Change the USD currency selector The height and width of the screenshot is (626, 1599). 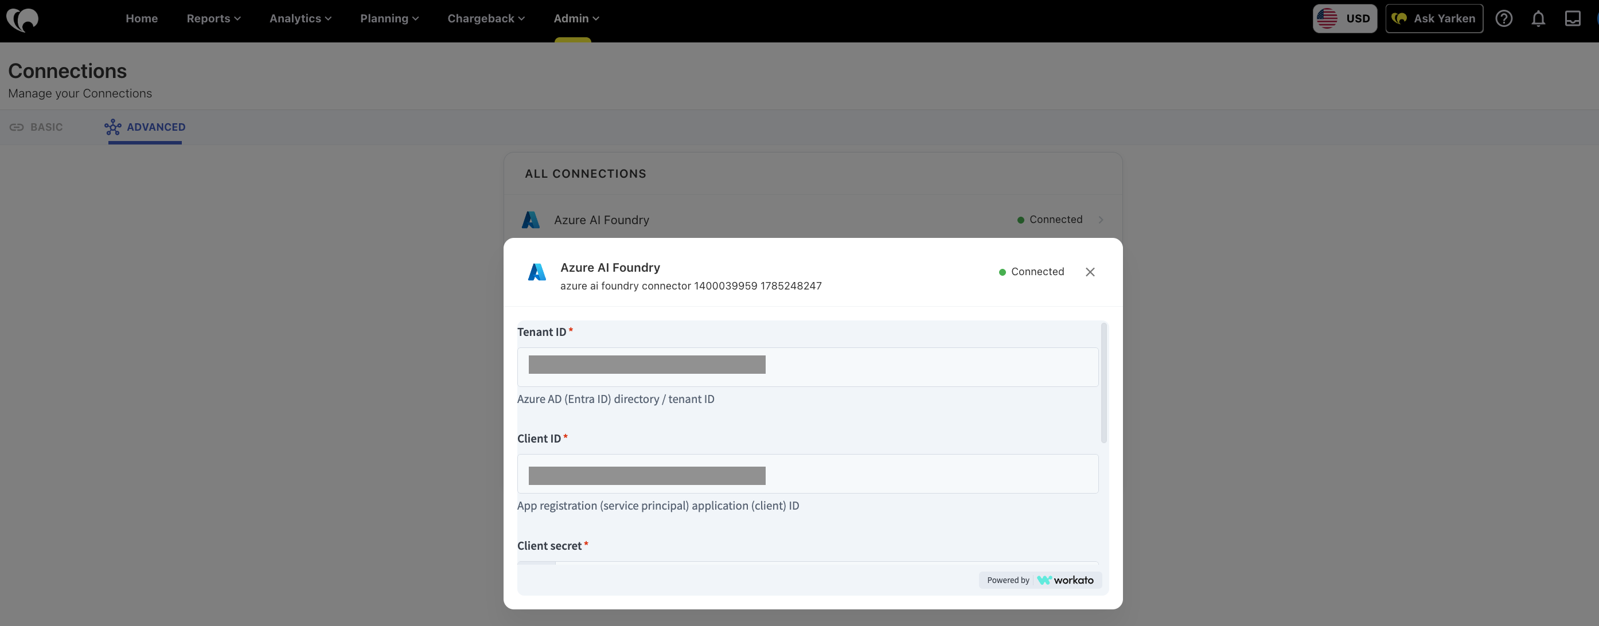(1344, 18)
